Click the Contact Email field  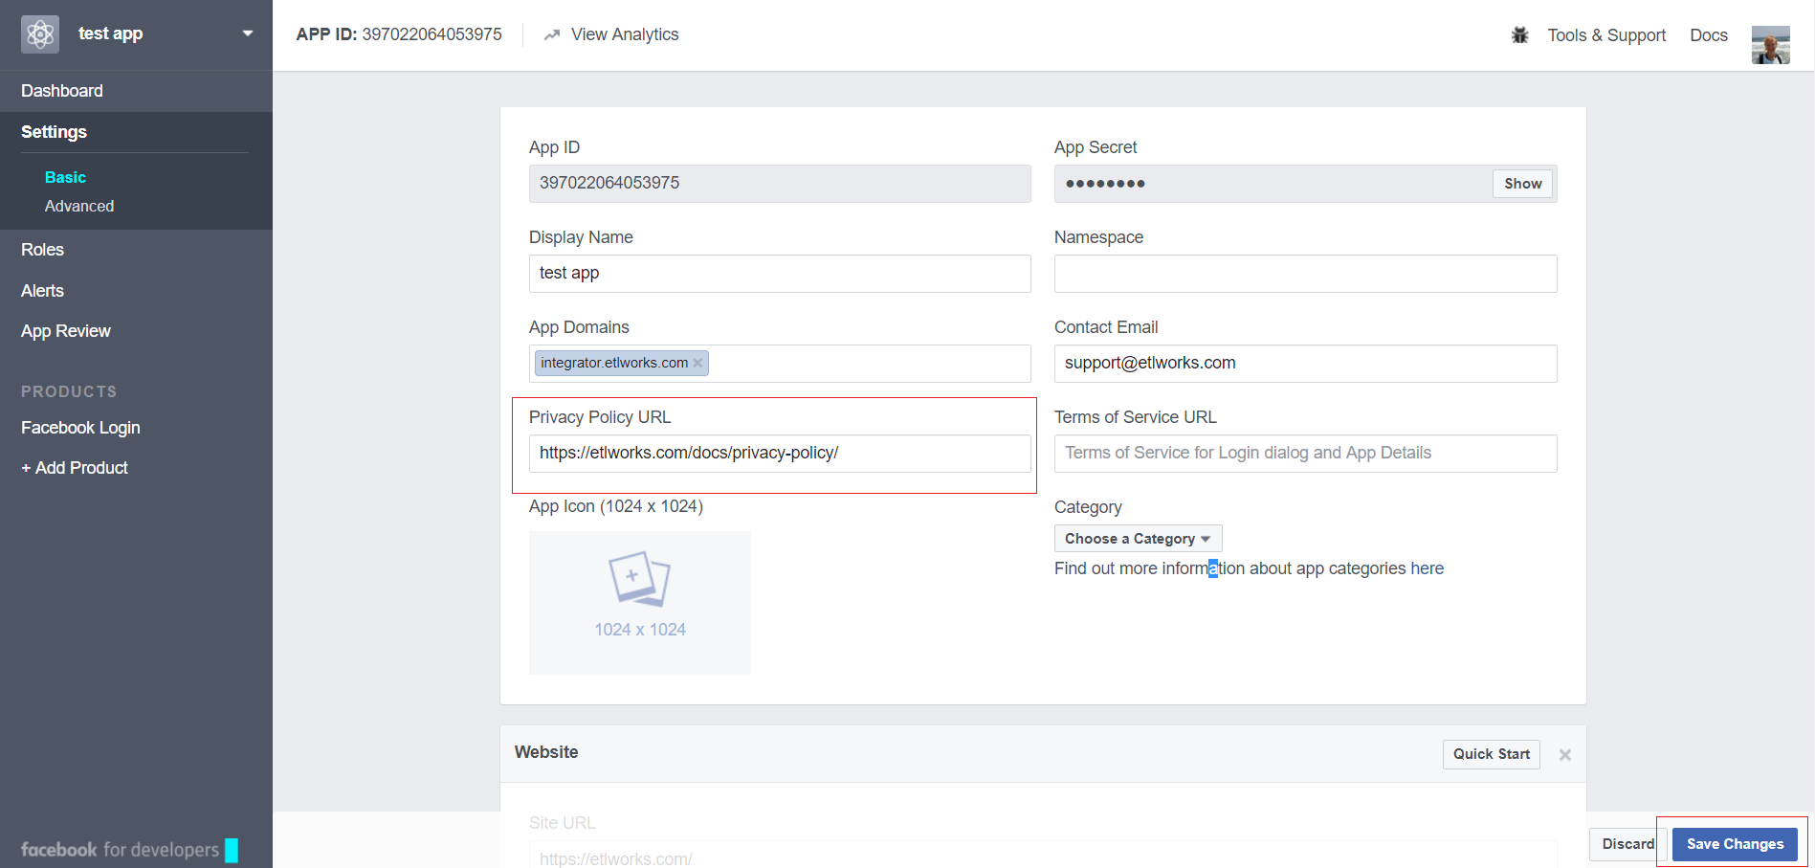coord(1305,364)
